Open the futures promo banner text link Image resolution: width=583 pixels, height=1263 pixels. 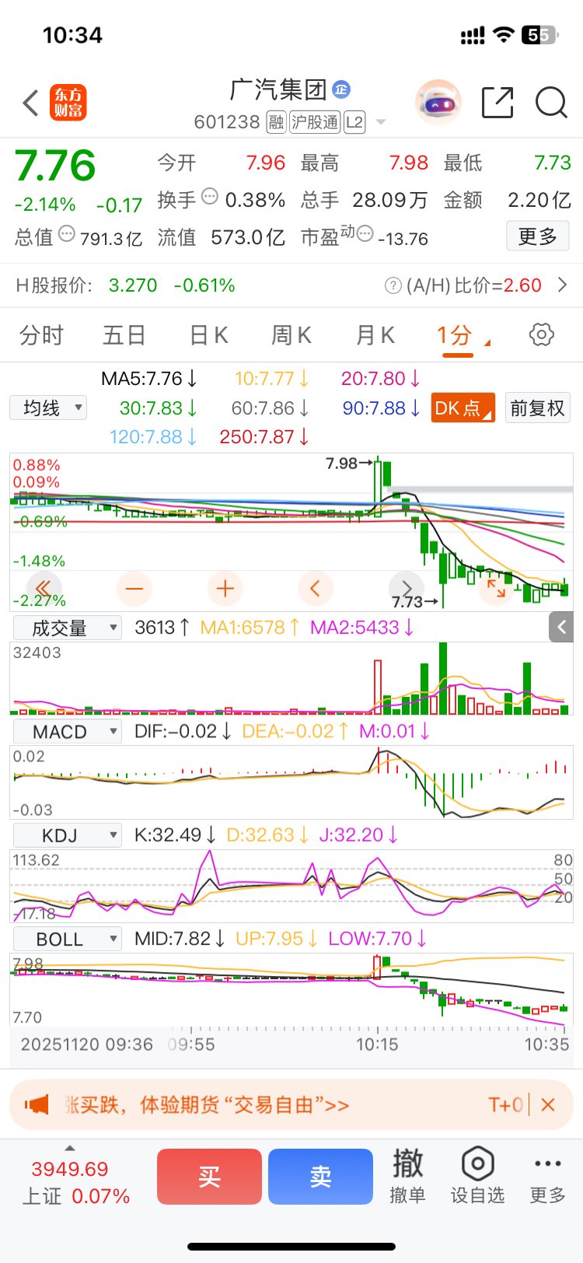207,1104
